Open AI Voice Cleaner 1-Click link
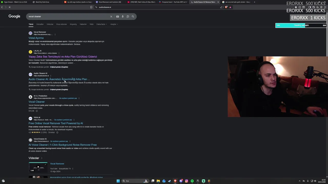 pos(63,145)
